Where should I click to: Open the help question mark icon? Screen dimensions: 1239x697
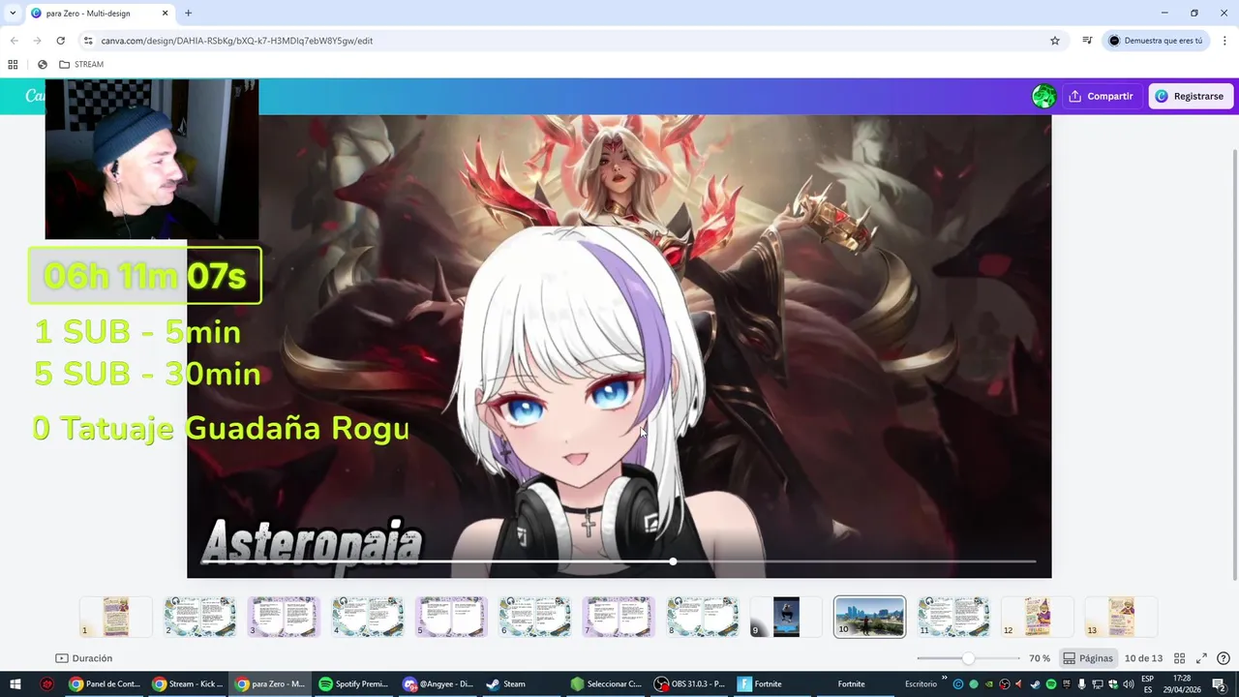(1224, 658)
